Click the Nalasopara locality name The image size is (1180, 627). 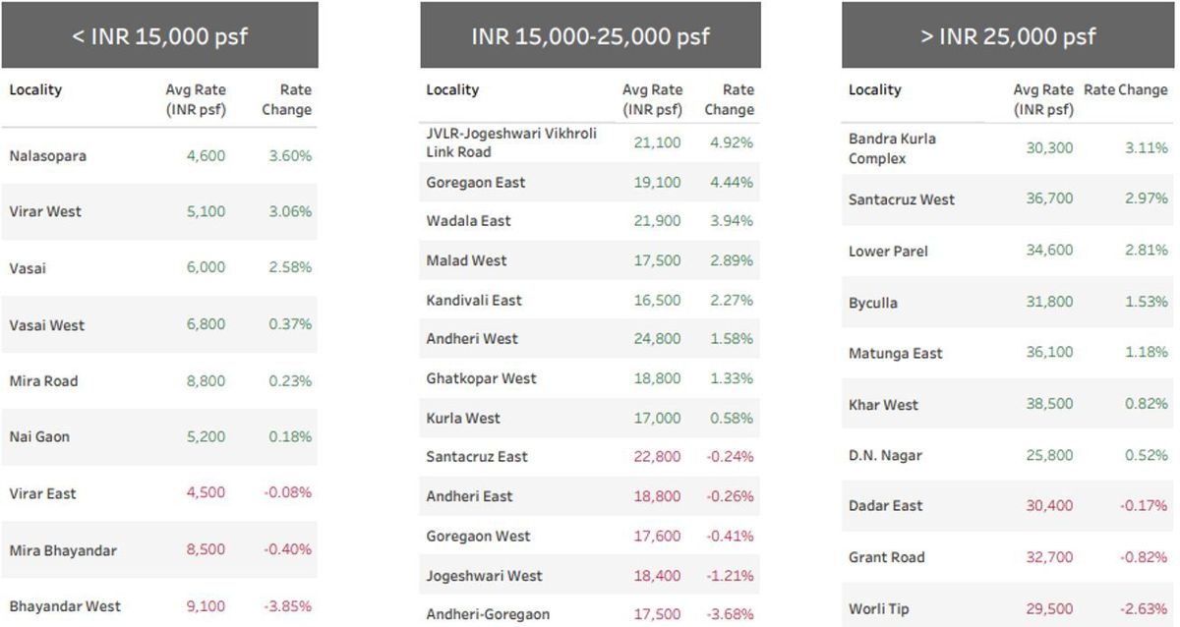click(47, 155)
